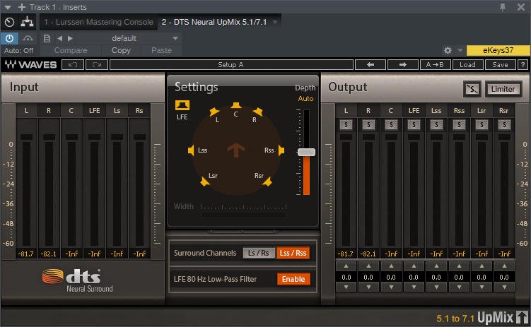Solo the Lss output channel

pos(436,125)
